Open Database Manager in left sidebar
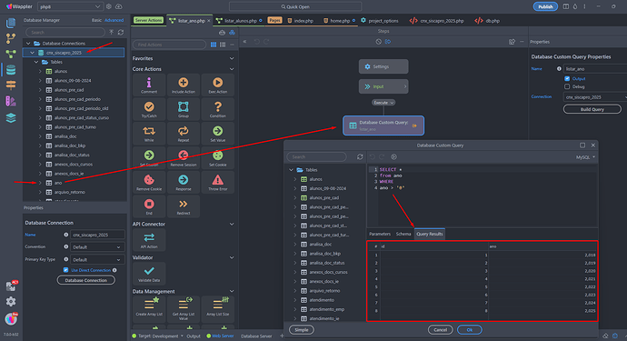627x341 pixels. 11,70
